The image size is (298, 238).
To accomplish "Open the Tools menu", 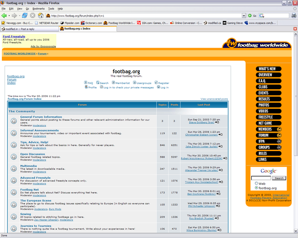I will tap(51, 9).
